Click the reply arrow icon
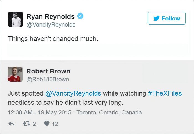This screenshot has height=134, width=194. pos(11,124)
